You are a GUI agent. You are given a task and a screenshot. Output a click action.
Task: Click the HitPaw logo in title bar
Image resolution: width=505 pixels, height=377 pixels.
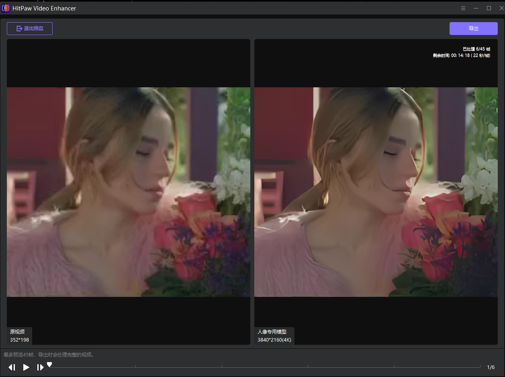[x=6, y=8]
